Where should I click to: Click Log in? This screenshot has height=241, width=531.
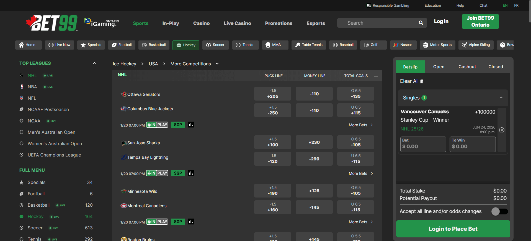[x=441, y=21]
